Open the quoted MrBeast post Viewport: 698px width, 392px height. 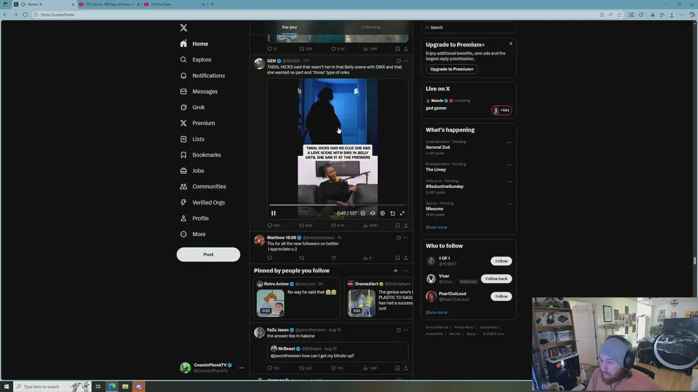pyautogui.click(x=338, y=352)
